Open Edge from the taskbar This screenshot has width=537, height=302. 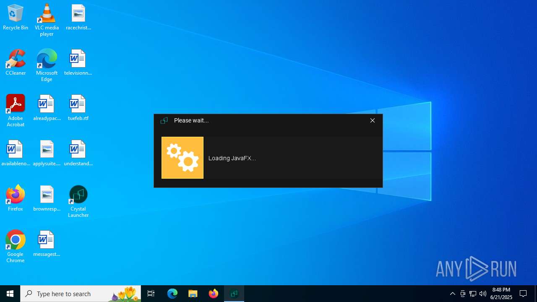coord(172,294)
